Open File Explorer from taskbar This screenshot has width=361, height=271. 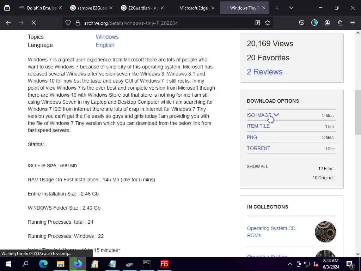61,264
